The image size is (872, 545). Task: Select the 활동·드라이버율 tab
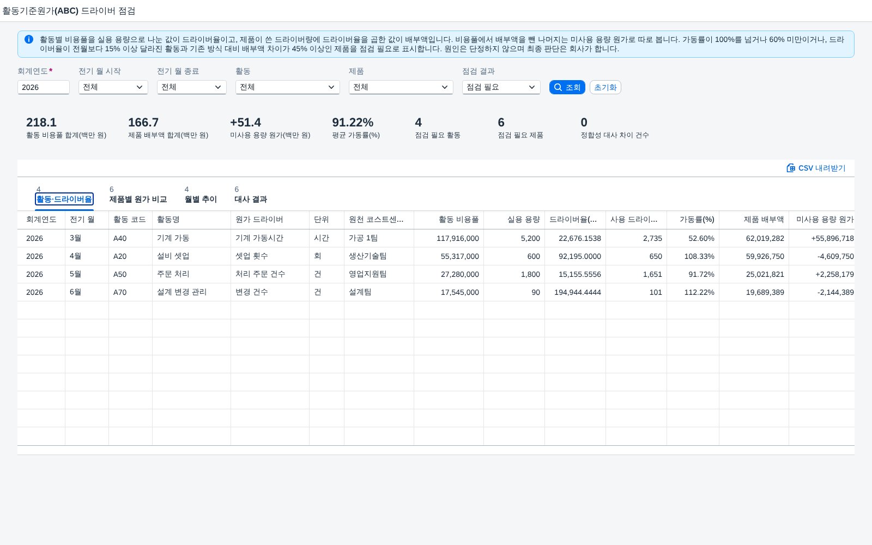pyautogui.click(x=64, y=199)
